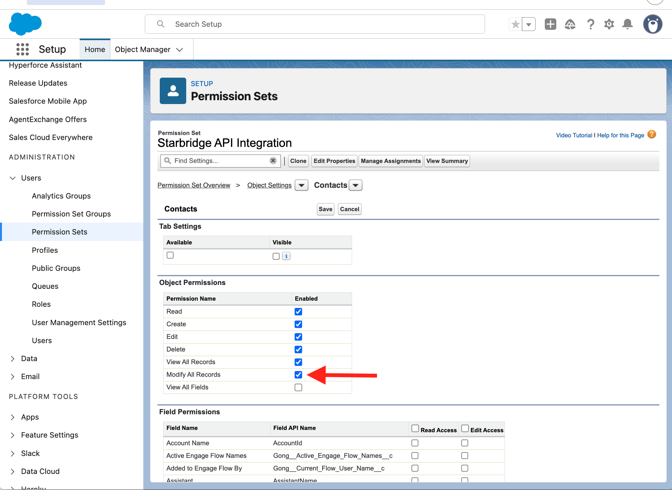Click the Favorites star icon
Viewport: 672px width, 490px height.
click(x=516, y=24)
